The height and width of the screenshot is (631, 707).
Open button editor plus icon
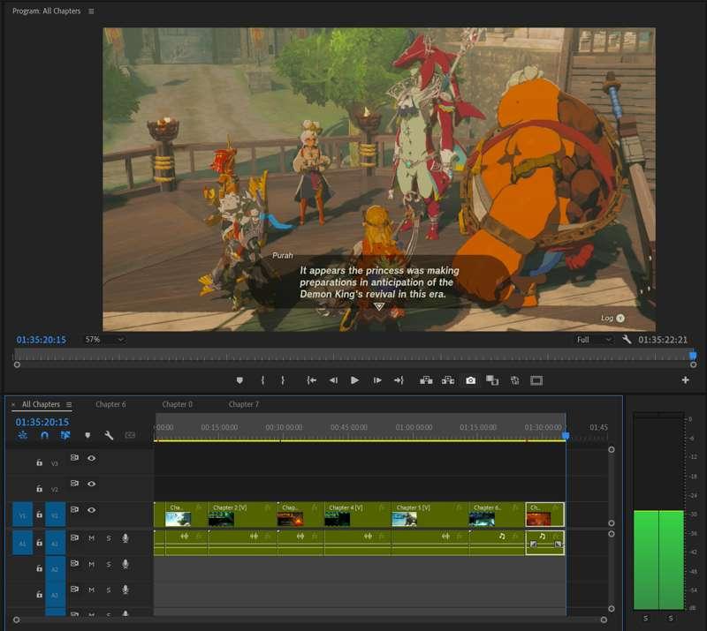click(x=686, y=380)
